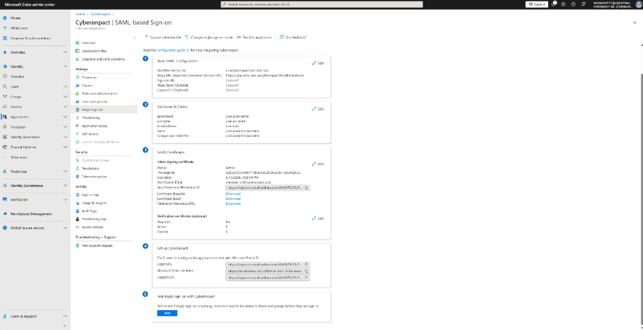Download the Certificate (Raw)
Image resolution: width=643 pixels, height=330 pixels.
point(233,199)
